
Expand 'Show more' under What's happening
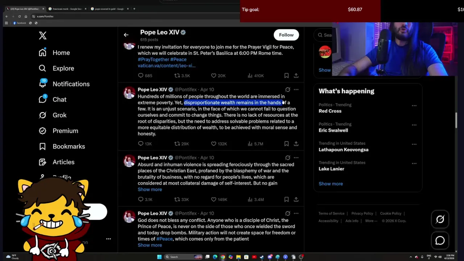click(331, 183)
